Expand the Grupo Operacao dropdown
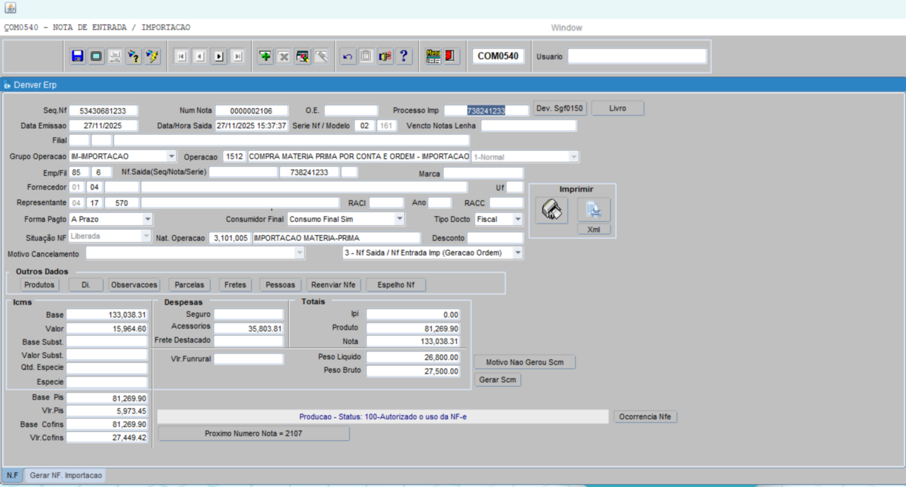The width and height of the screenshot is (906, 487). 171,156
